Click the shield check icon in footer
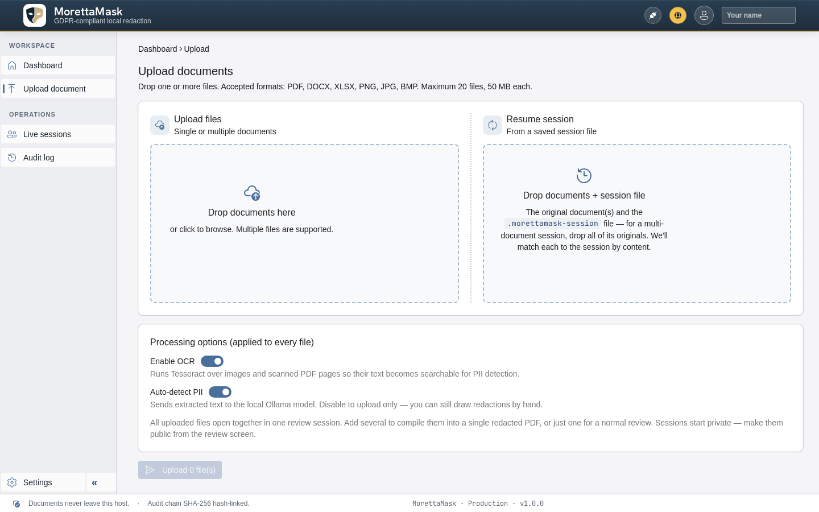Screen dimensions: 819x512 [x=16, y=503]
